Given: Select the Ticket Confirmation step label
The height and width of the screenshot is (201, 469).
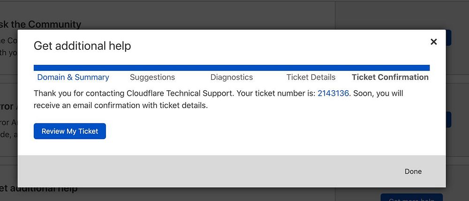Looking at the screenshot, I should (390, 77).
